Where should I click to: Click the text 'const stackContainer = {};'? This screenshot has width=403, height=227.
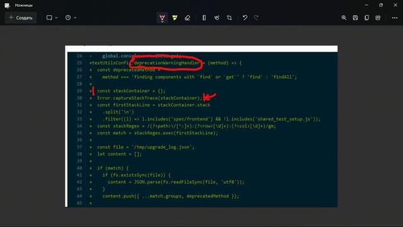(x=132, y=91)
